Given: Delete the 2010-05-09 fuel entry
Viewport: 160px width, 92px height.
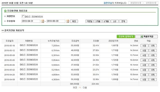Looking at the screenshot, I should [153, 55].
